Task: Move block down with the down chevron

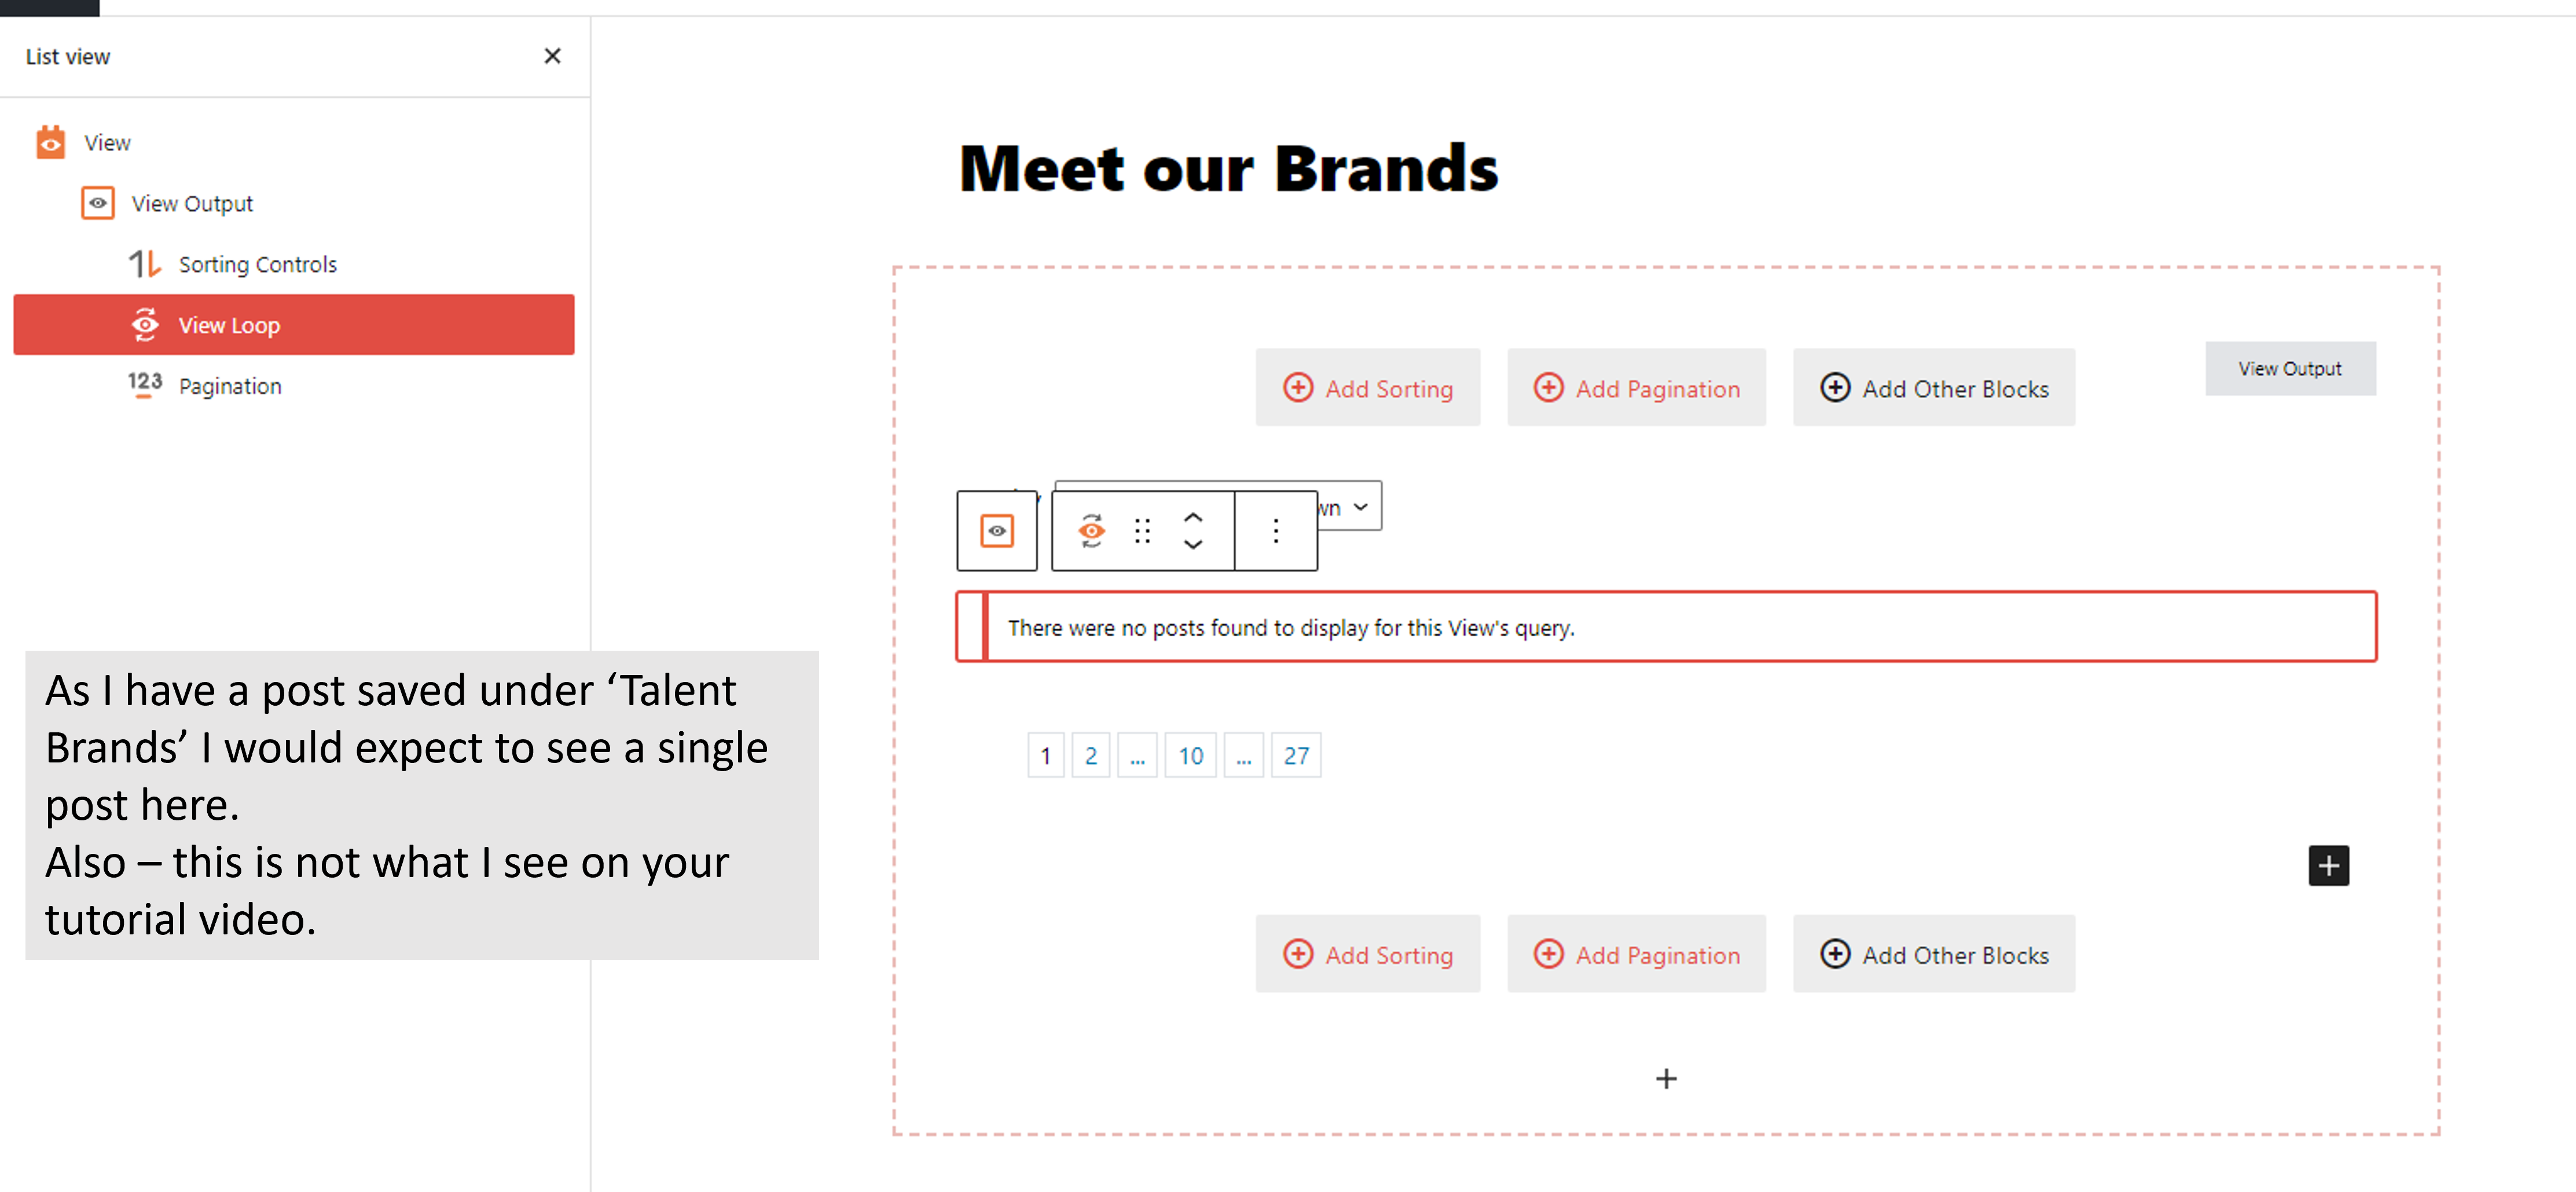Action: pos(1193,545)
